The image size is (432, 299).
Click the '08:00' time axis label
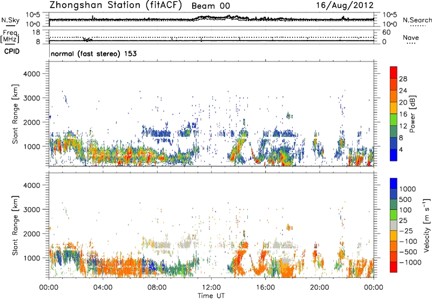pyautogui.click(x=157, y=288)
